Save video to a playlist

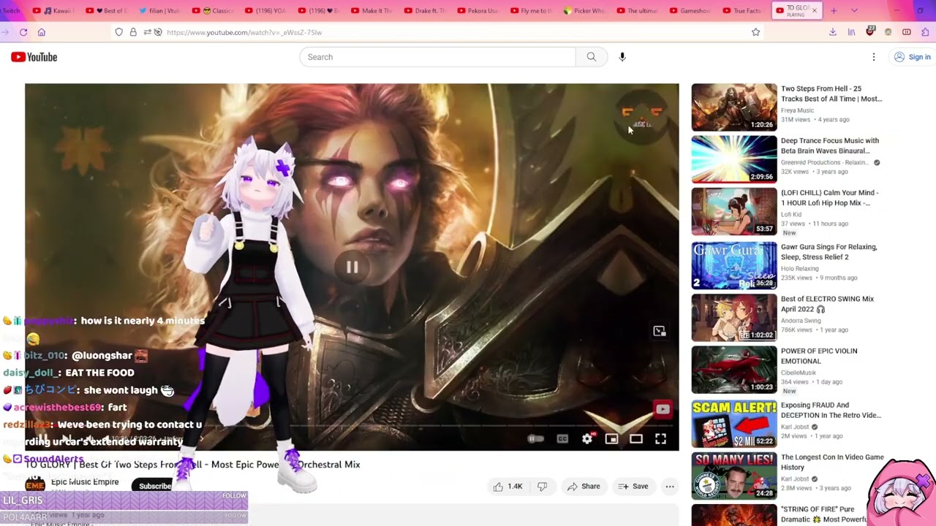633,487
